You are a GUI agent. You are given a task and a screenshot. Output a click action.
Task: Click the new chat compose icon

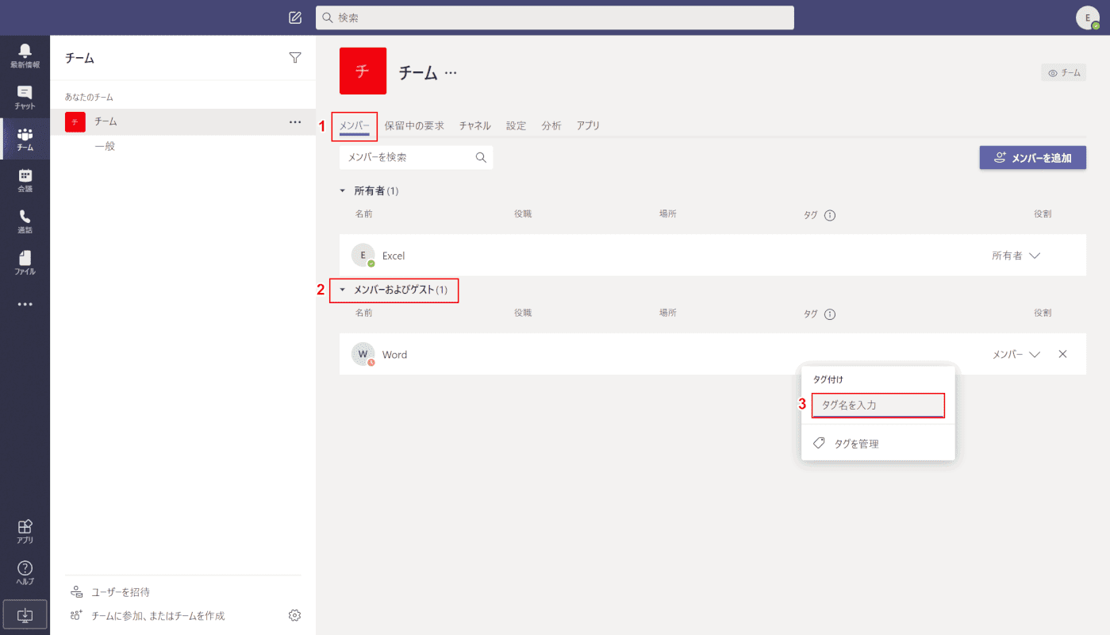(x=295, y=17)
